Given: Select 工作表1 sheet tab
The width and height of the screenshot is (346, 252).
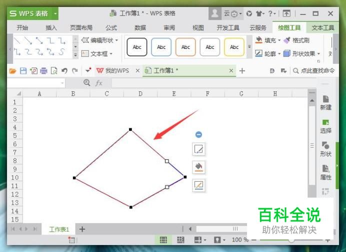Looking at the screenshot, I should click(x=59, y=230).
